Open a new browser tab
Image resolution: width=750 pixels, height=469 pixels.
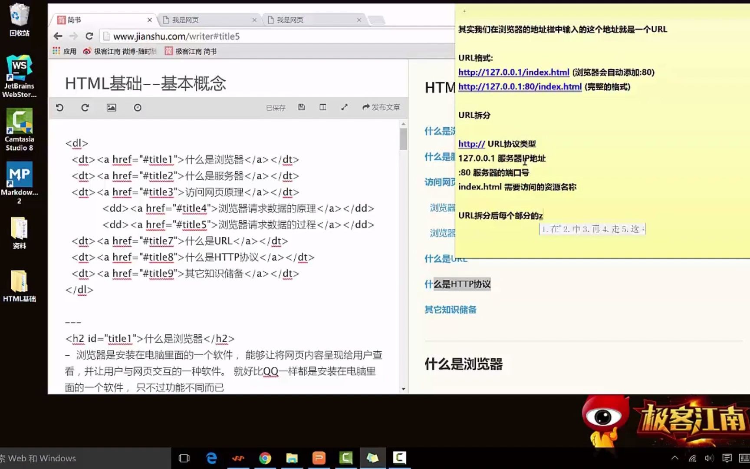tap(376, 20)
